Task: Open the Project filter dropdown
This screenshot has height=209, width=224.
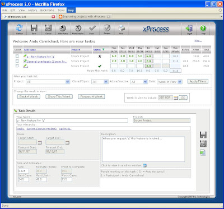Action: [48, 82]
